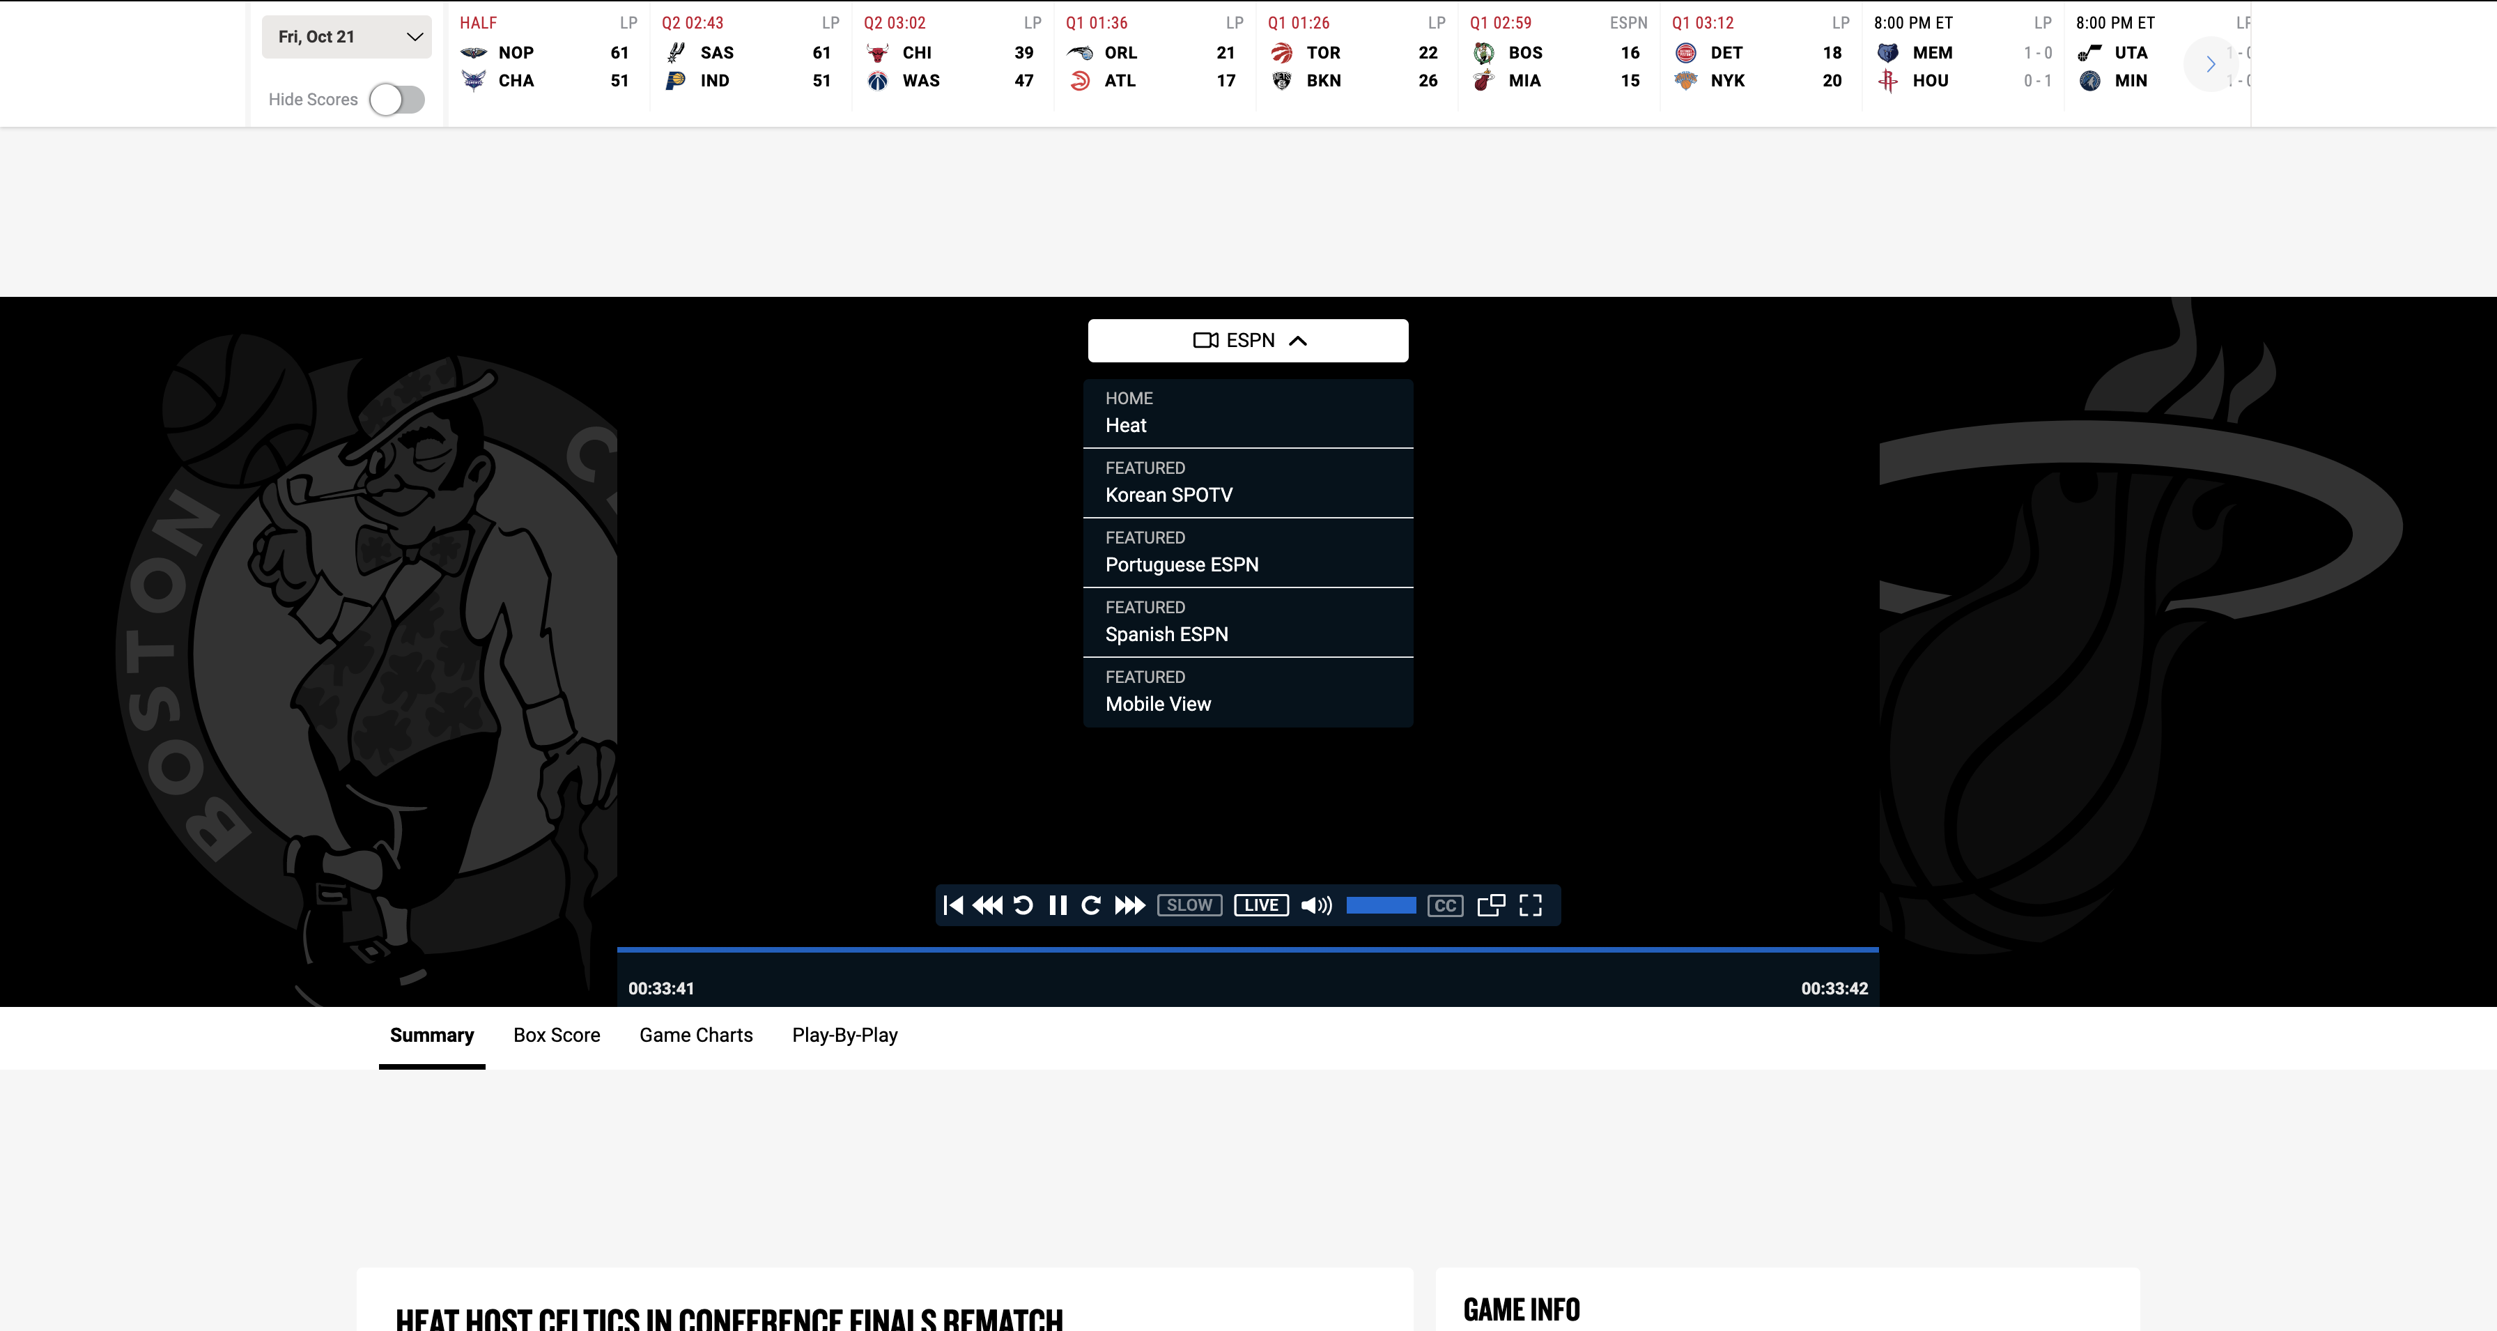
Task: Click the video progress timeline bar
Action: (x=1248, y=950)
